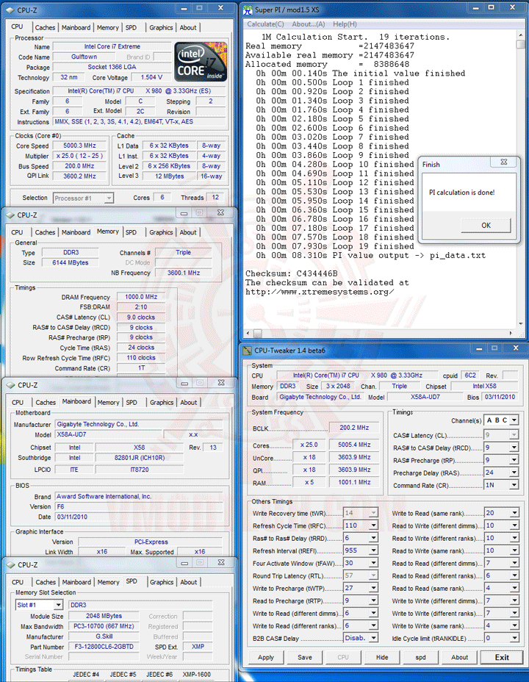Click the Memory CPU-Z window title icon
The height and width of the screenshot is (682, 529).
click(10, 215)
